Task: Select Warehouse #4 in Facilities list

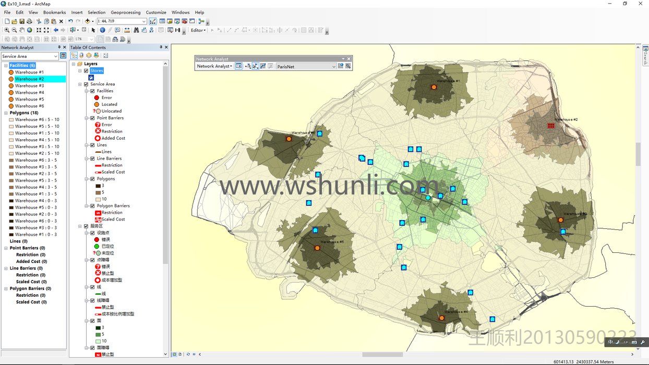Action: pos(29,93)
